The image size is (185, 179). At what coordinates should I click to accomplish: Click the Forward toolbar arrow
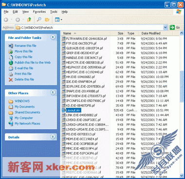[x=18, y=20]
